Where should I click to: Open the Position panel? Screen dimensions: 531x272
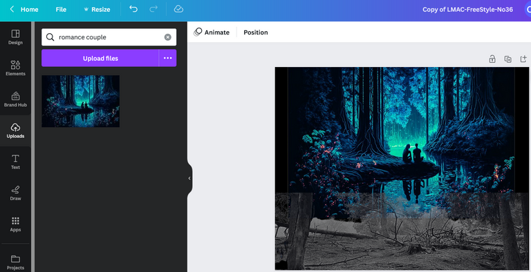coord(256,32)
